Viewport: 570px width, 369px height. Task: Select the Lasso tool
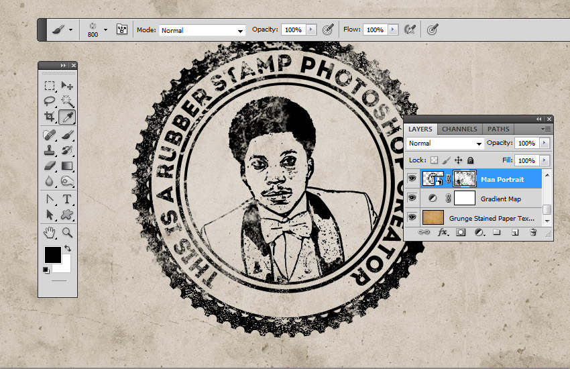(50, 101)
